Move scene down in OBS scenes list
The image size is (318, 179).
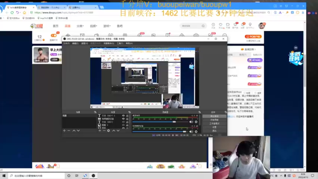(x=78, y=131)
